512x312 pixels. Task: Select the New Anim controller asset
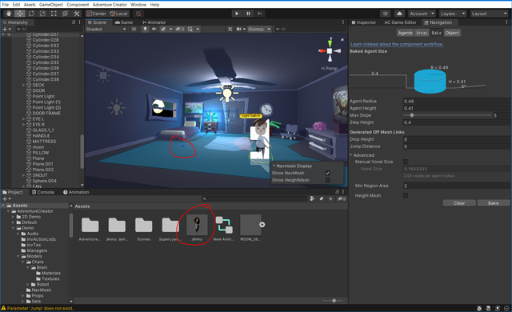tap(224, 225)
